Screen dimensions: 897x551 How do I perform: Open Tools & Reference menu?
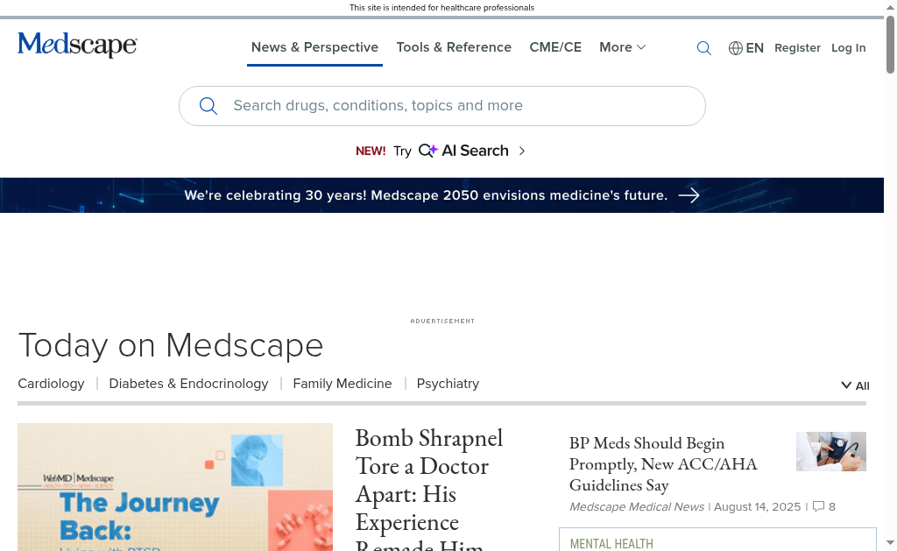pos(454,47)
